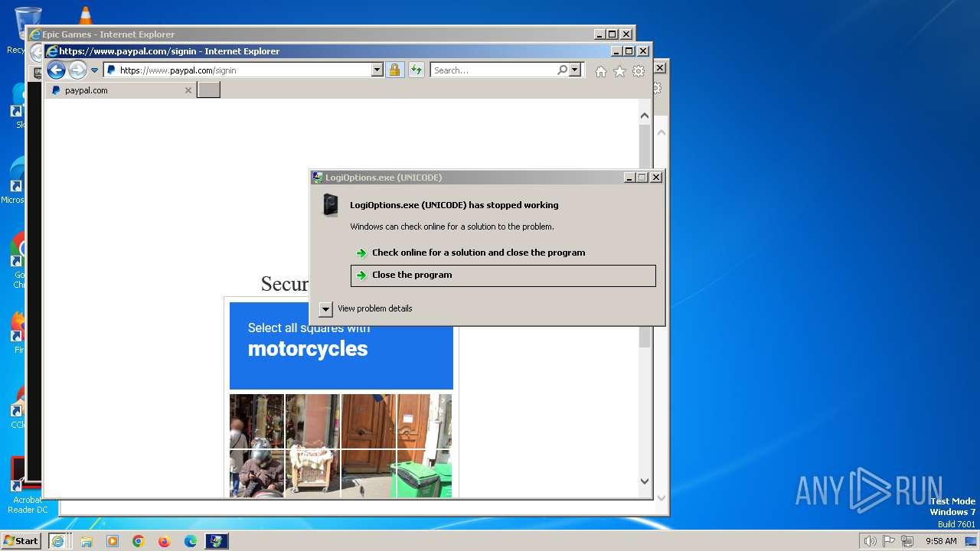Open the Start menu
The width and height of the screenshot is (980, 551).
(21, 541)
